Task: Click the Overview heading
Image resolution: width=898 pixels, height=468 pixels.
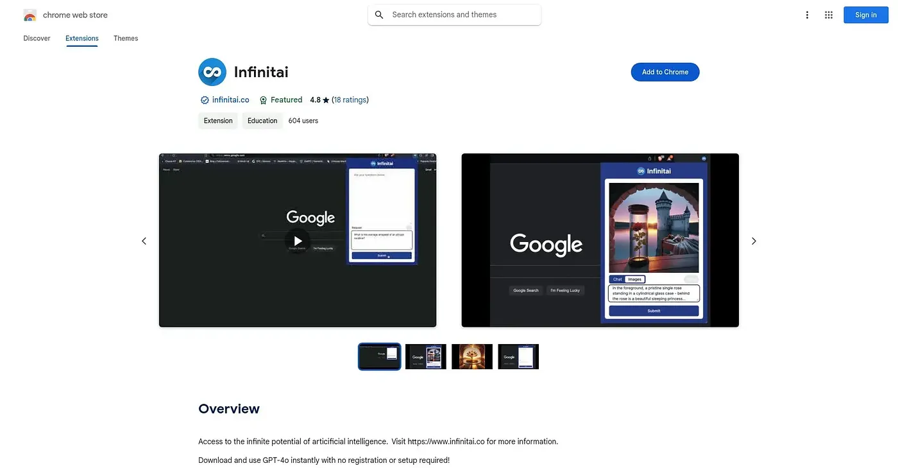Action: click(x=229, y=409)
